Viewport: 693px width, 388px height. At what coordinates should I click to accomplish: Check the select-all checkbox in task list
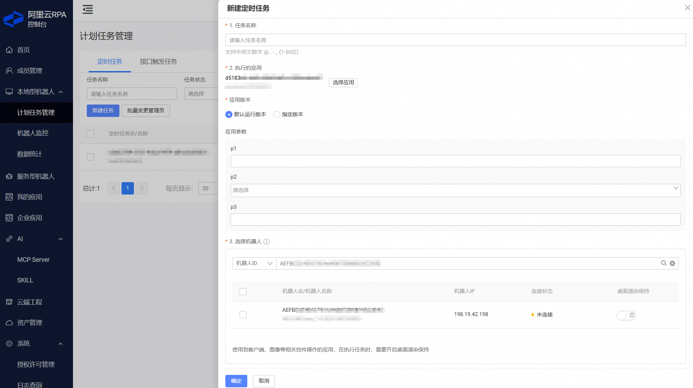pos(90,134)
